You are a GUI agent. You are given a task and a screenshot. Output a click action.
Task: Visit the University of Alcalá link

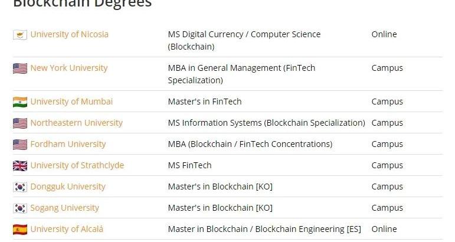point(67,229)
